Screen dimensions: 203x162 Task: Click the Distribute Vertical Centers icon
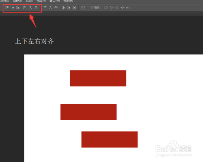(50, 8)
